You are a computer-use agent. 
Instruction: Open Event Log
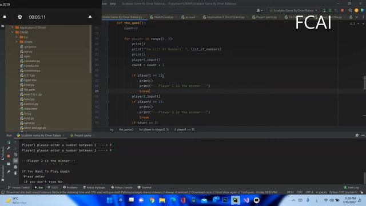[351, 187]
